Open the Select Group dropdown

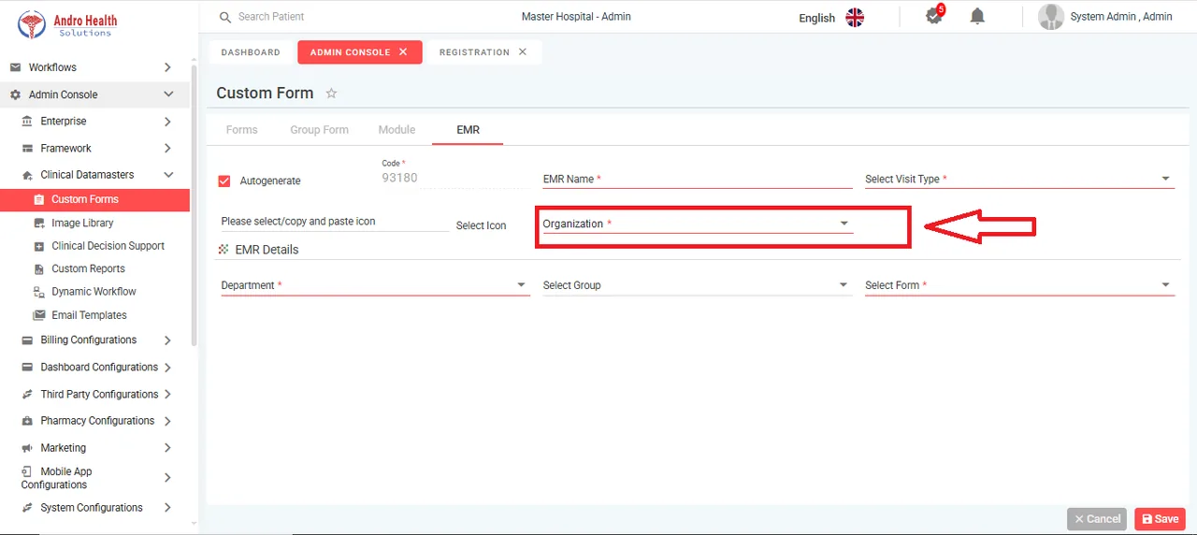pos(698,285)
